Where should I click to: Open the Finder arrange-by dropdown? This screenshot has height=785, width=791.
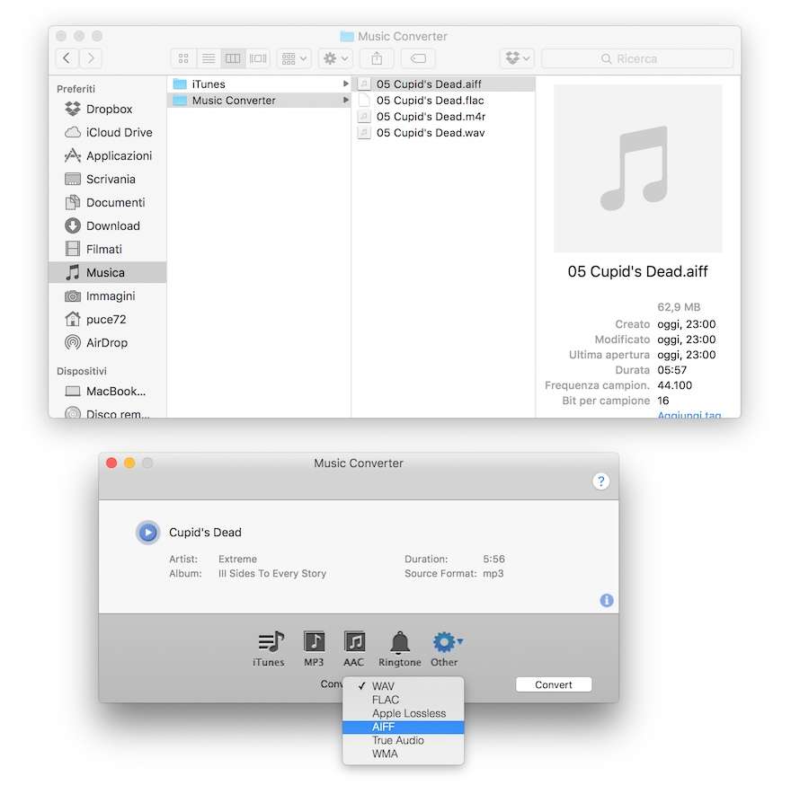click(294, 58)
